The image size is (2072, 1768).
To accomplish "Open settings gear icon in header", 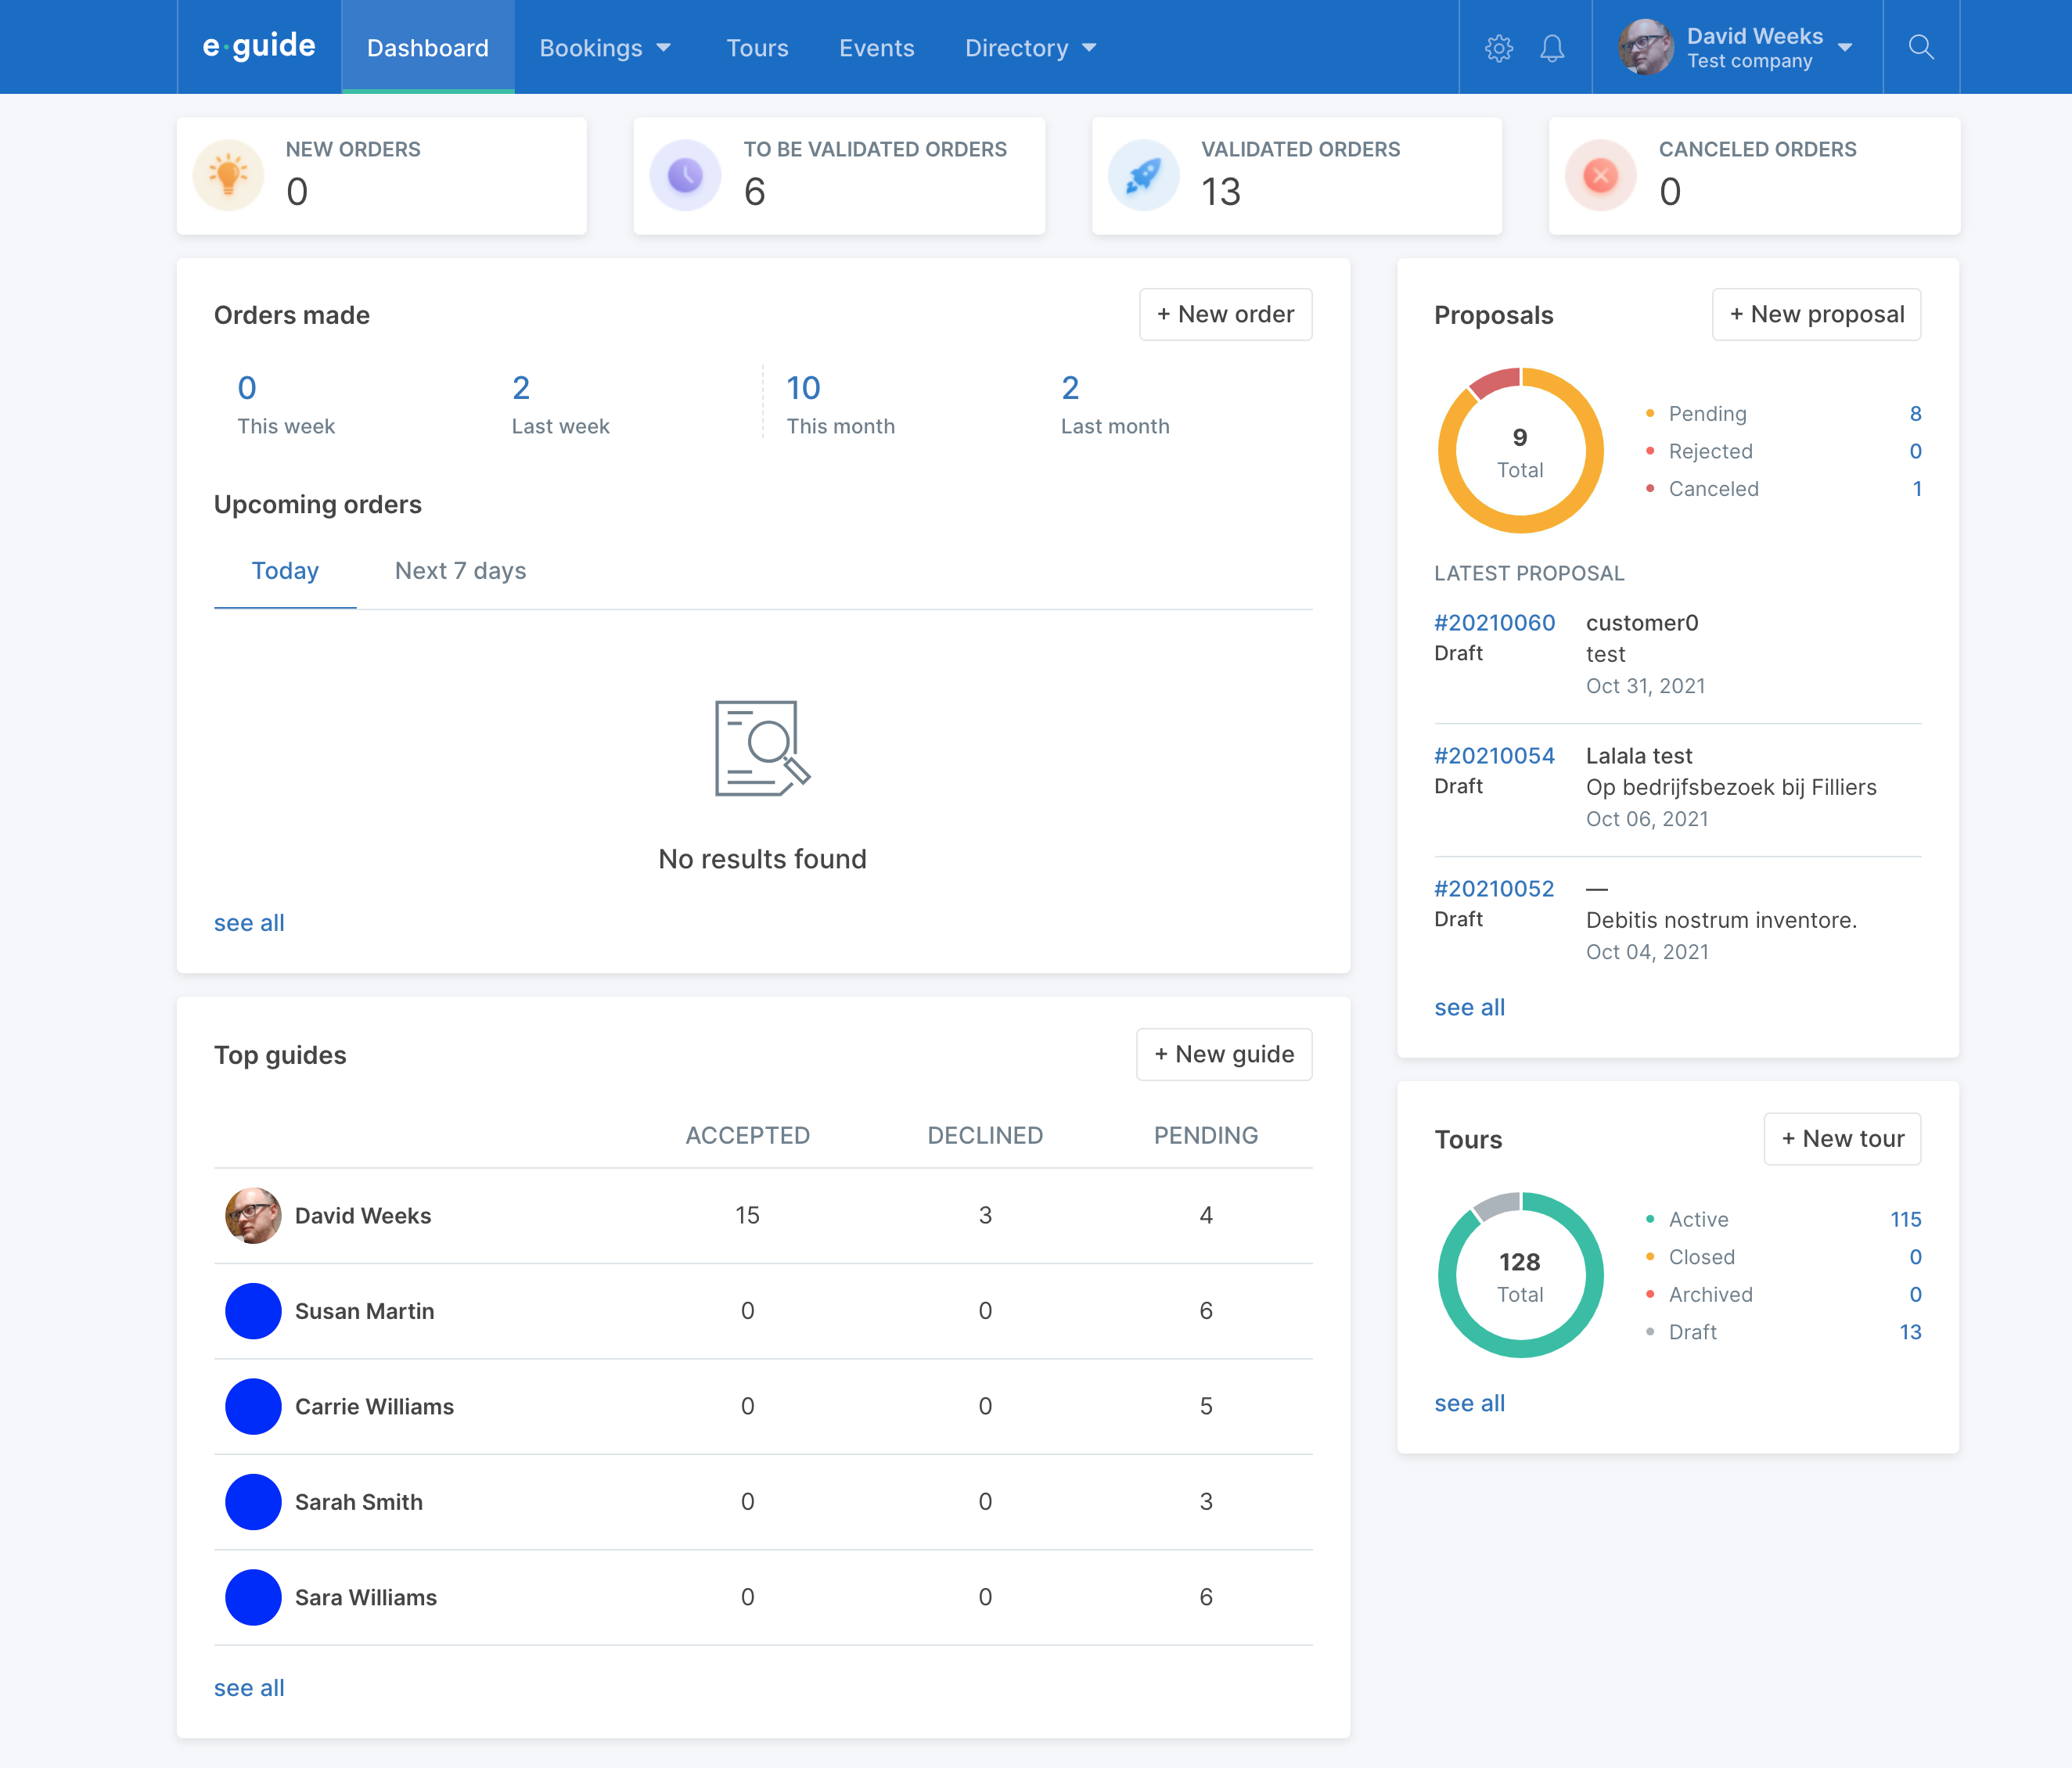I will [1498, 48].
